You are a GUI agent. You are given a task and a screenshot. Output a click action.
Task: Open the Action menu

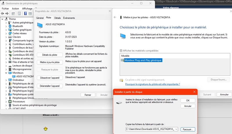tap(15, 9)
